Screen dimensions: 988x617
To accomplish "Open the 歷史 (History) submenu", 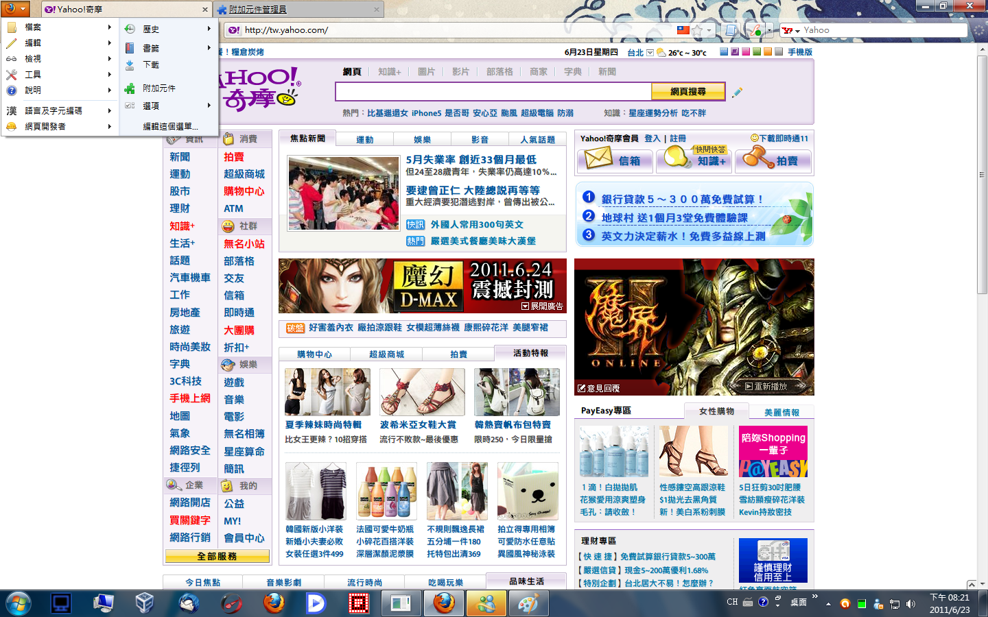I will 168,29.
